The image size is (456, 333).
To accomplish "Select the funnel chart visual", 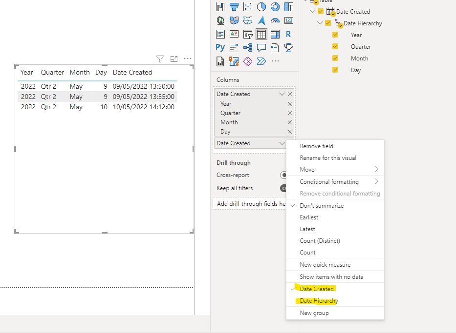I will (234, 7).
